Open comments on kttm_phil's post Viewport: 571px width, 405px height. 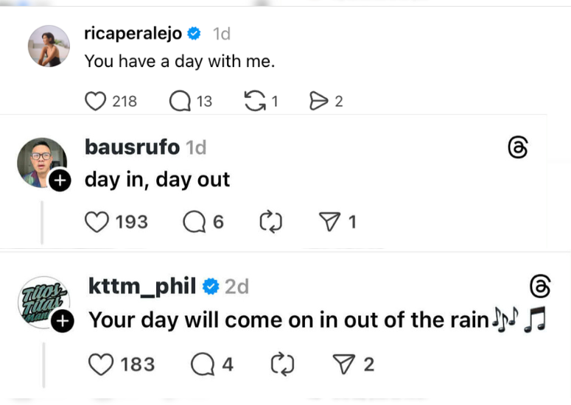[x=201, y=364]
